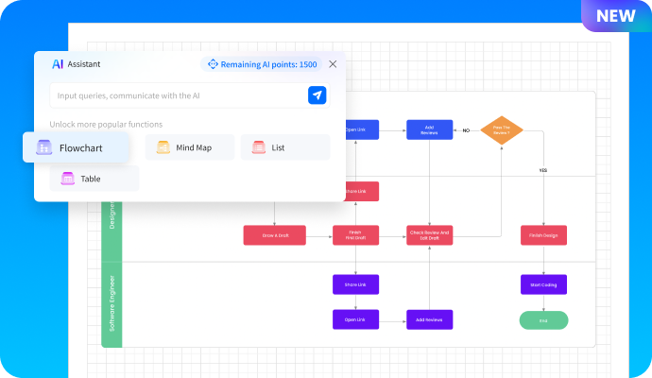Image resolution: width=652 pixels, height=378 pixels.
Task: Select the orange 'Pass The Review?' diamond
Action: (502, 130)
